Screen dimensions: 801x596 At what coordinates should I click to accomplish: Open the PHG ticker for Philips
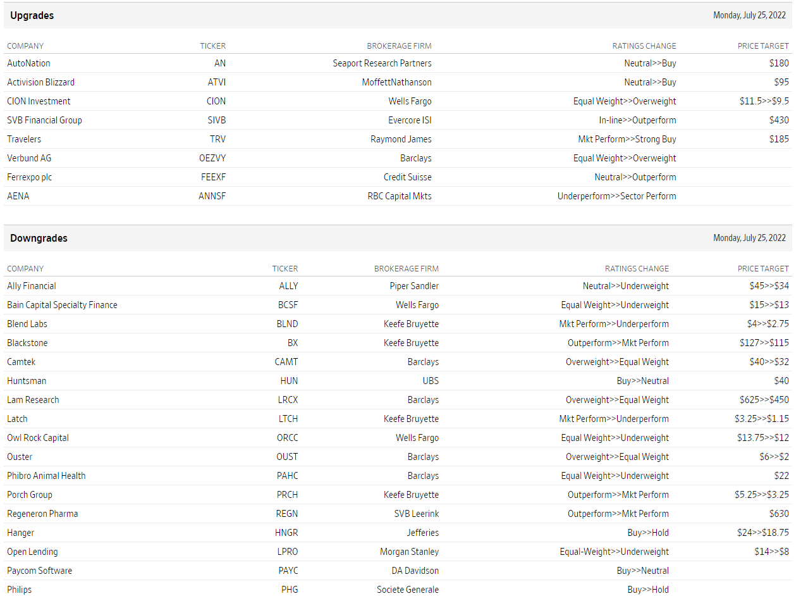click(290, 590)
